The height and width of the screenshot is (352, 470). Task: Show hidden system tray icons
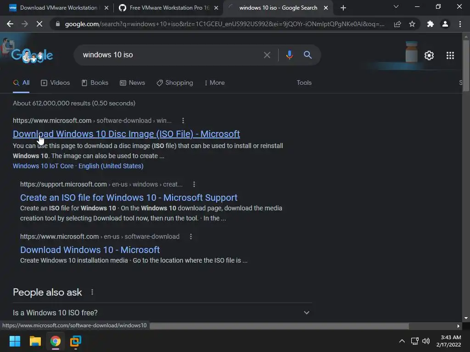click(402, 341)
